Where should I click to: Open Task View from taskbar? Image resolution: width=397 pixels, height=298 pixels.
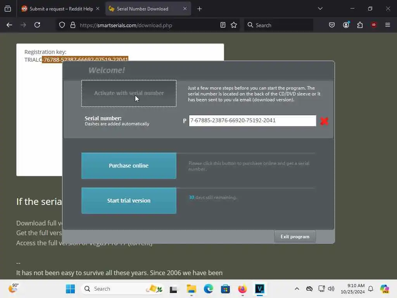click(173, 289)
